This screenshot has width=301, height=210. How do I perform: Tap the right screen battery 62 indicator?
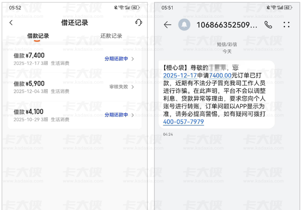(288, 8)
